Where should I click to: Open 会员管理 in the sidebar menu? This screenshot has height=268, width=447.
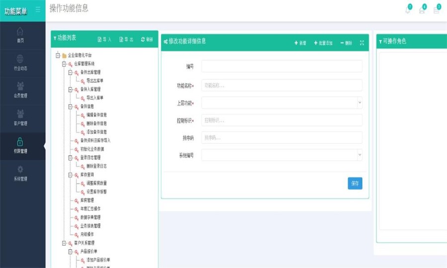tap(20, 90)
